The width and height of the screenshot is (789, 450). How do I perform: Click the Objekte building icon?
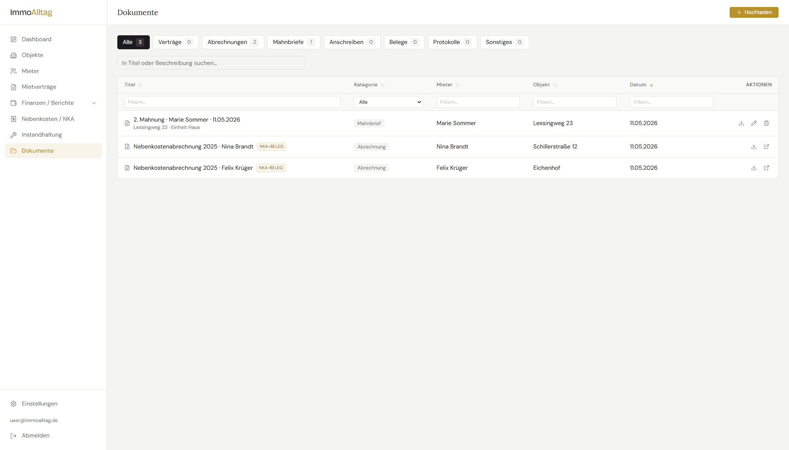(14, 55)
